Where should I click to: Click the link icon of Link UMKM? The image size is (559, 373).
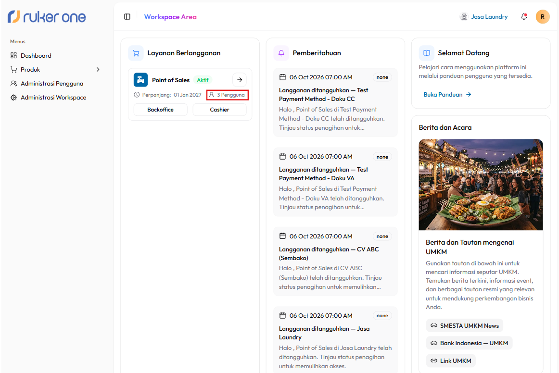tap(434, 361)
